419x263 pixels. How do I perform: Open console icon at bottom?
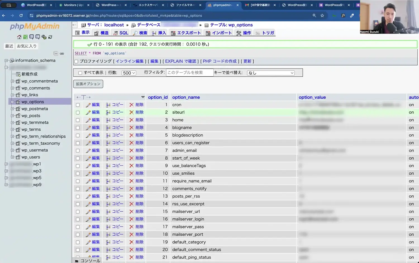(x=77, y=261)
